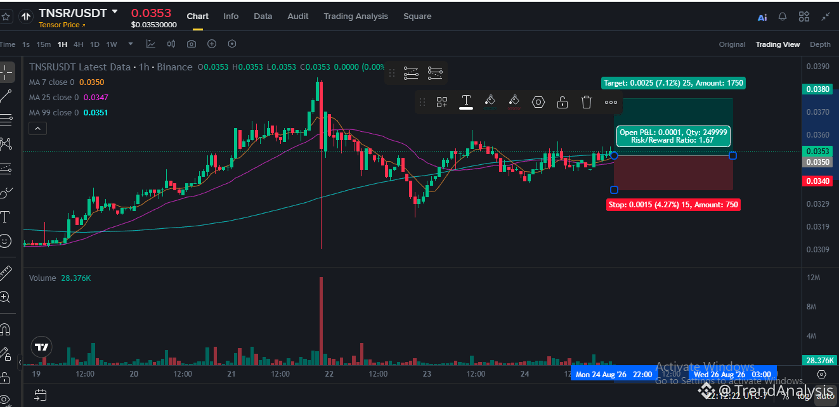Open the notifications bell

[x=783, y=17]
